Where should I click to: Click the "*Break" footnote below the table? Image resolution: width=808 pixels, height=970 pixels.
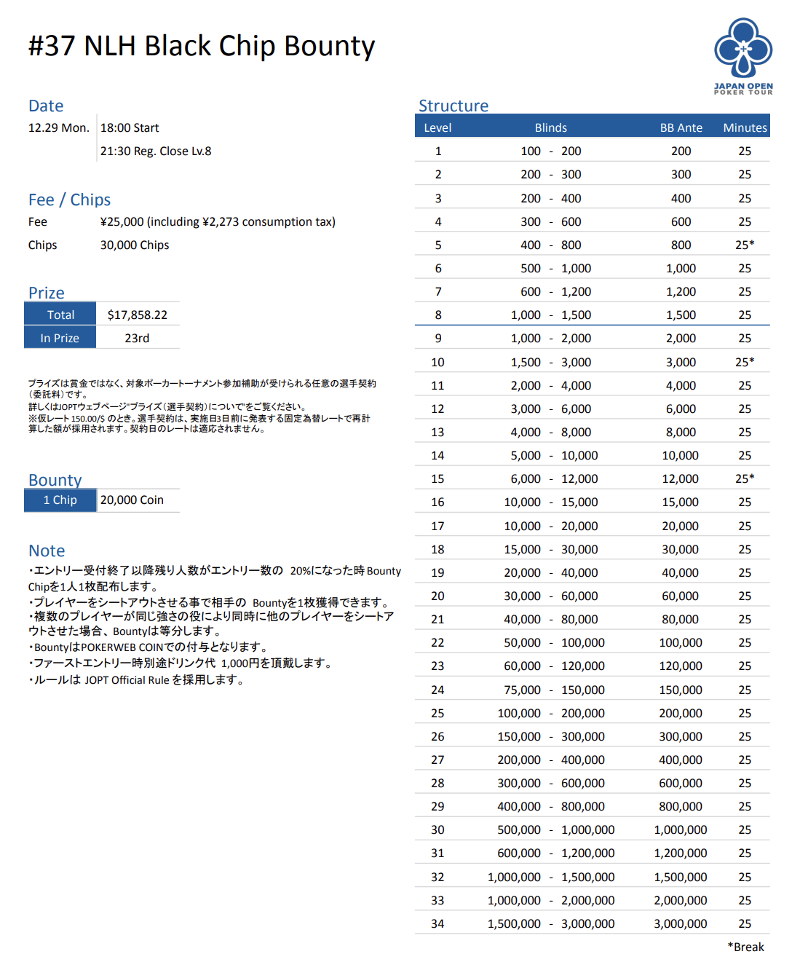pyautogui.click(x=745, y=947)
